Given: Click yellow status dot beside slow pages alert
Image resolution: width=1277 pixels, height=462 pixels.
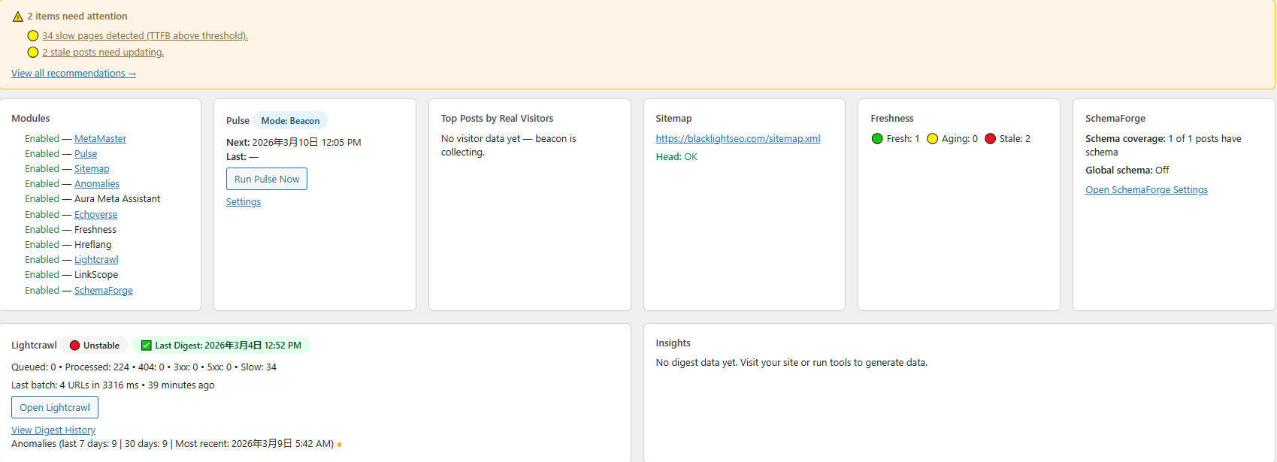Looking at the screenshot, I should 33,36.
